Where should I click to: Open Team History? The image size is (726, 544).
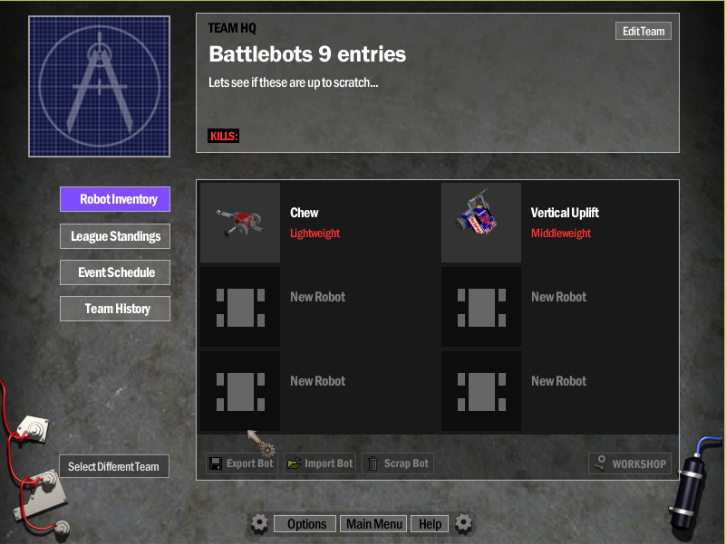tap(115, 309)
